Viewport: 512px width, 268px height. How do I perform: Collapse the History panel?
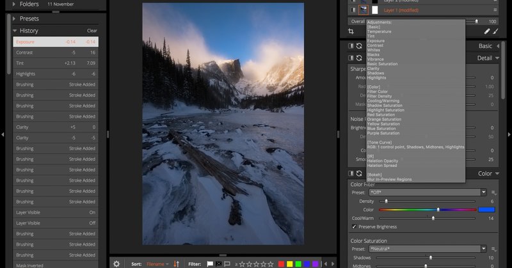click(15, 31)
